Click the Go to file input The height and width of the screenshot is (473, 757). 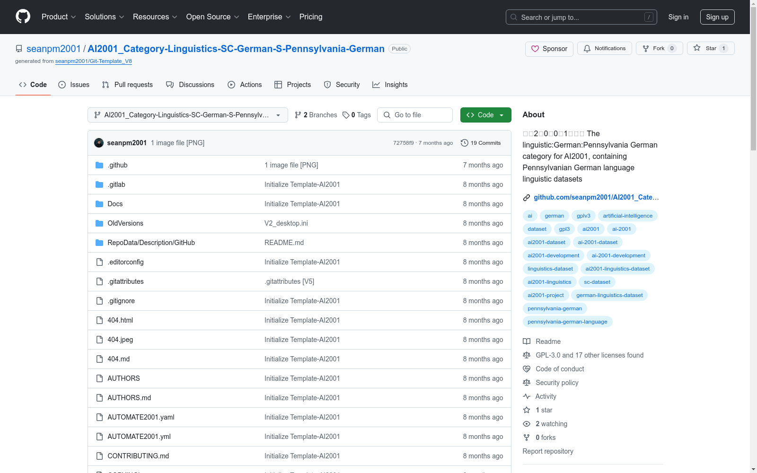pos(415,115)
